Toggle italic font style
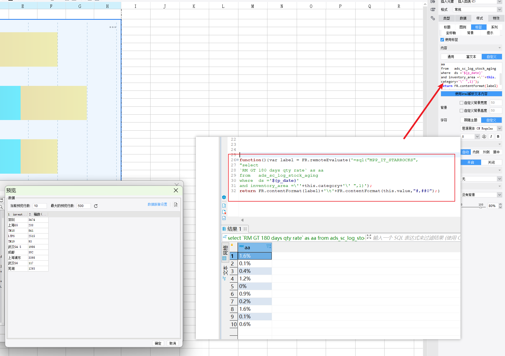 491,137
